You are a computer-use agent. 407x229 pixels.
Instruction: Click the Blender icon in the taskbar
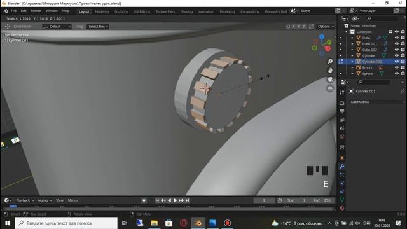point(198,223)
